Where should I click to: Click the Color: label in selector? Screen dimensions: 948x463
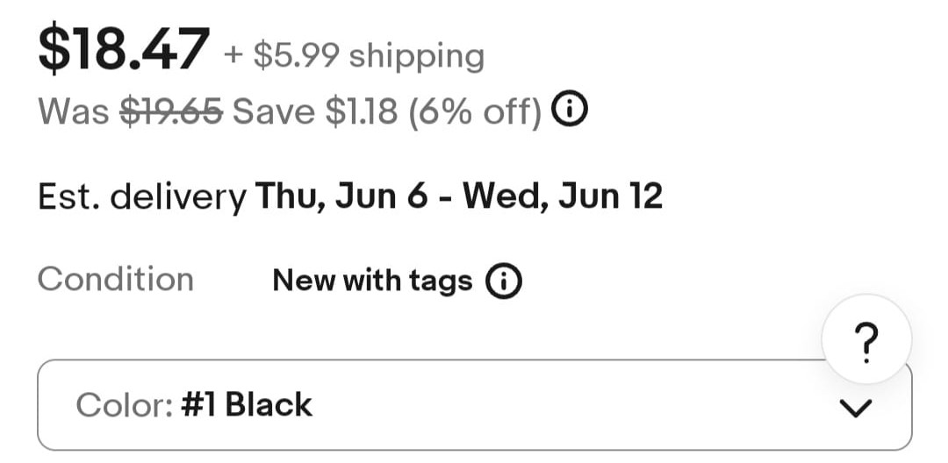click(x=126, y=405)
